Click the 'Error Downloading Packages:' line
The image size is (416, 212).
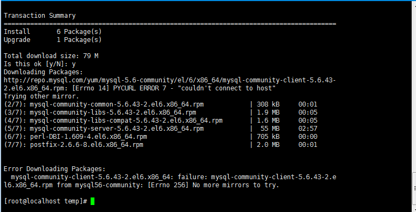coord(54,169)
